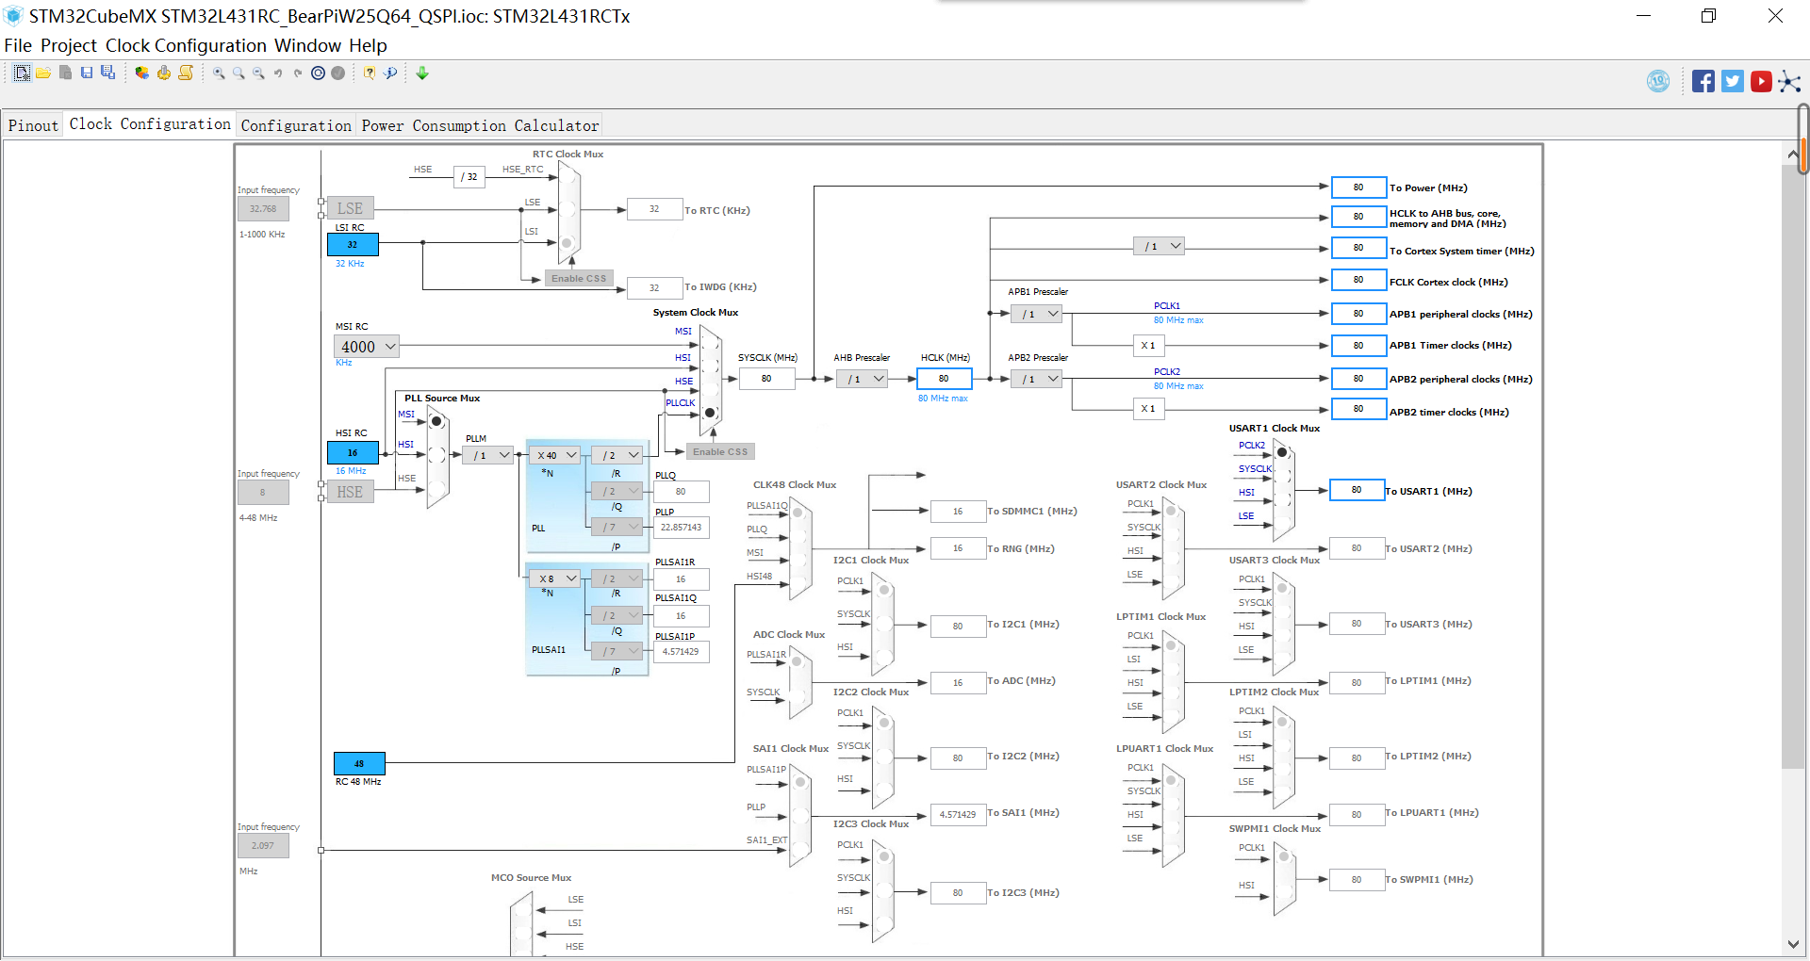This screenshot has height=961, width=1810.
Task: Click Enable CSS under RTC Clock Mux
Action: point(579,278)
